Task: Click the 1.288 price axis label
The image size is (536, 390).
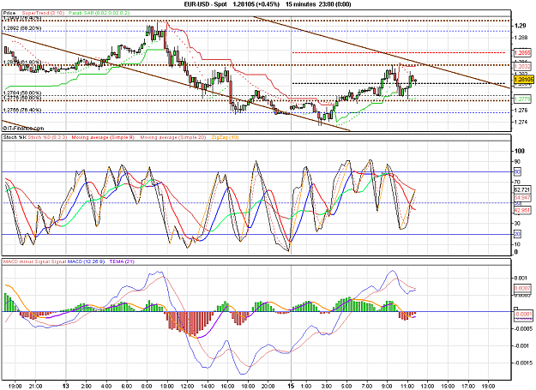Action: click(x=521, y=38)
